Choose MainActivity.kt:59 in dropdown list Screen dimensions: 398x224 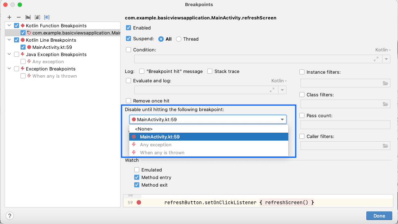pos(209,137)
